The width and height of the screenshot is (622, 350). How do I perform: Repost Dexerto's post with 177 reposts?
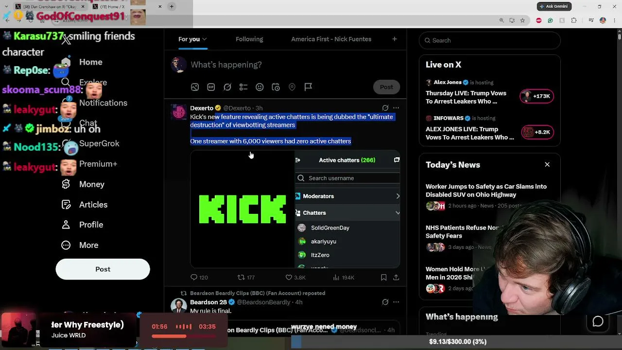[x=246, y=278]
